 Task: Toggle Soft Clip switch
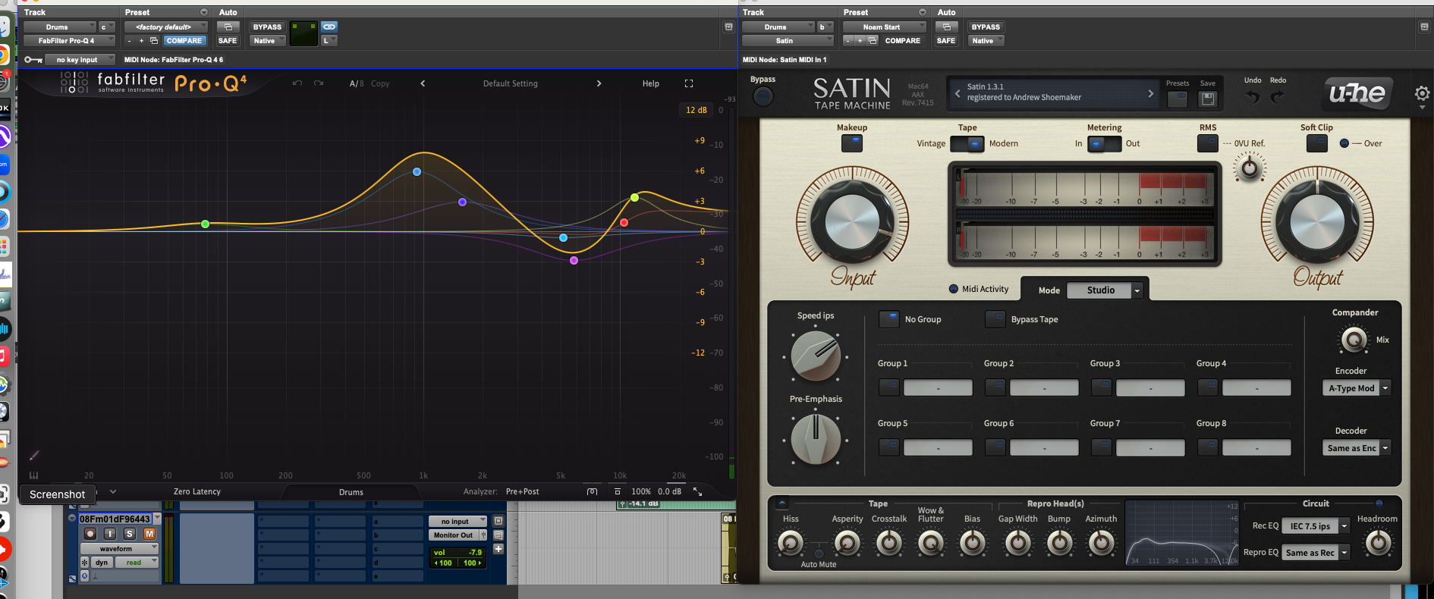1317,143
